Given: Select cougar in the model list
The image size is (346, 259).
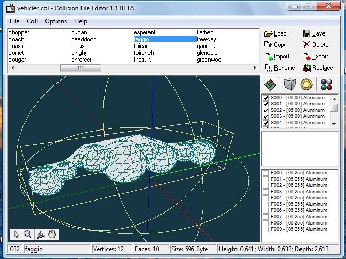Looking at the screenshot, I should (17, 60).
